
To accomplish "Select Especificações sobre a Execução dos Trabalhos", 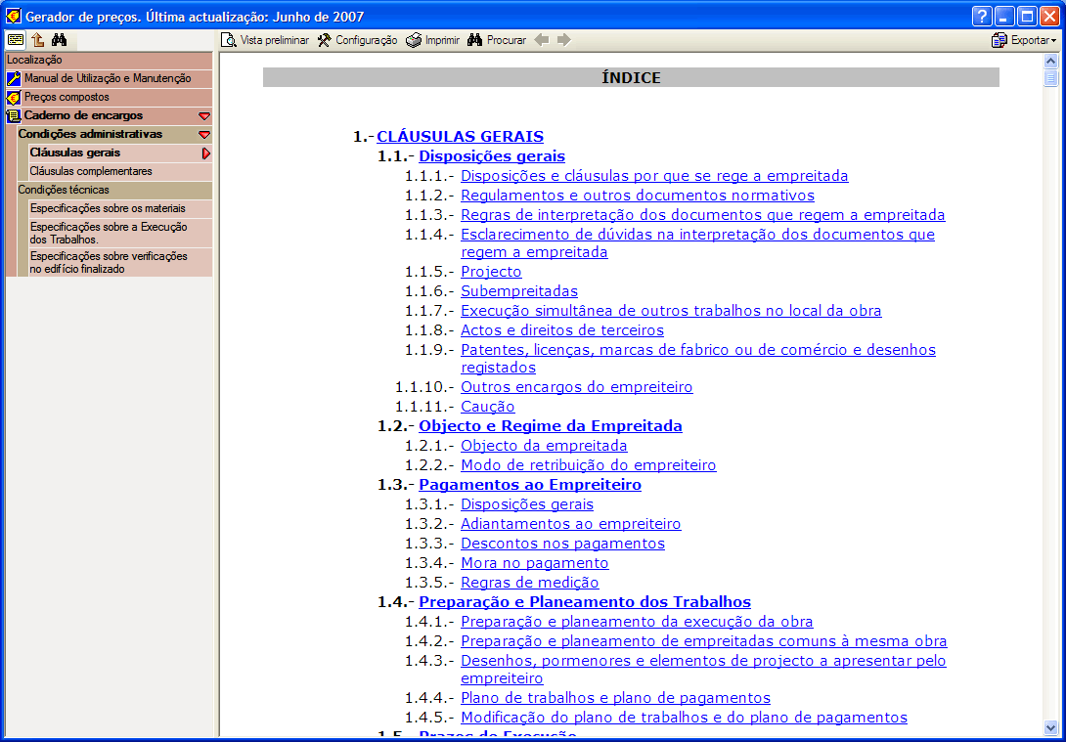I will [x=120, y=233].
